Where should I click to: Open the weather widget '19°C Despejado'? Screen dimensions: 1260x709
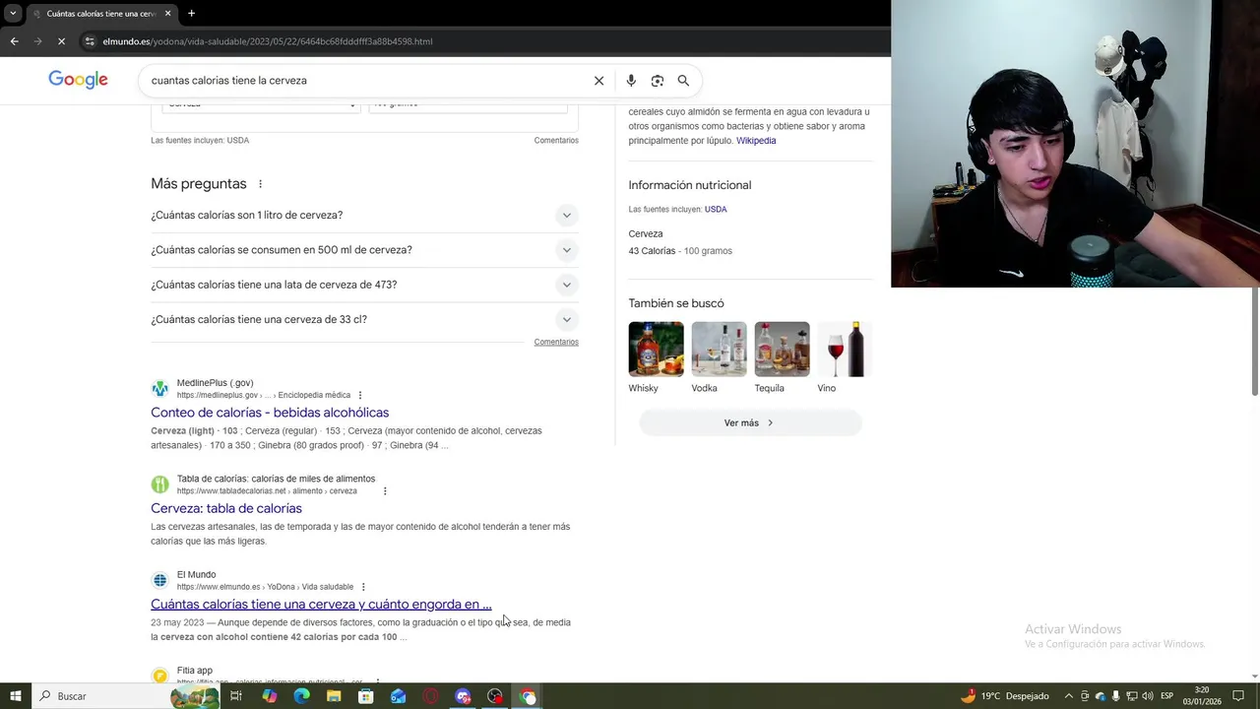point(1005,696)
